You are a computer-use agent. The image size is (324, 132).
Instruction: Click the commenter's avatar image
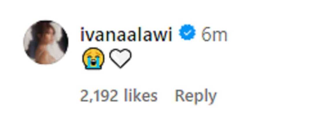[x=46, y=42]
